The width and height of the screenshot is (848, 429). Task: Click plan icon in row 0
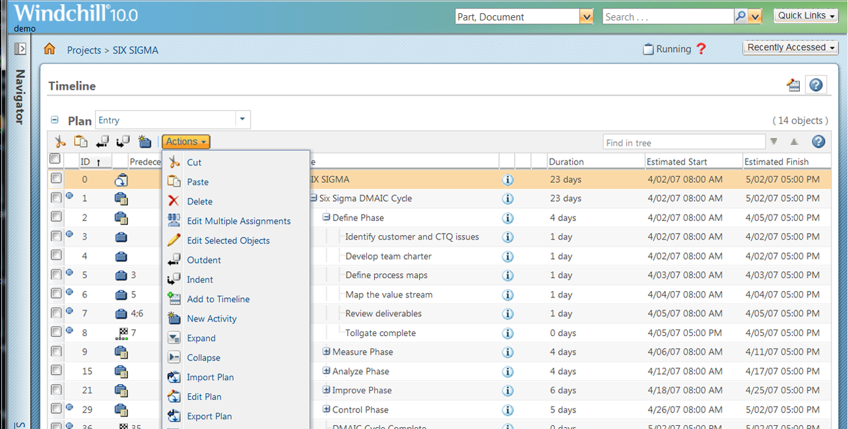[121, 180]
